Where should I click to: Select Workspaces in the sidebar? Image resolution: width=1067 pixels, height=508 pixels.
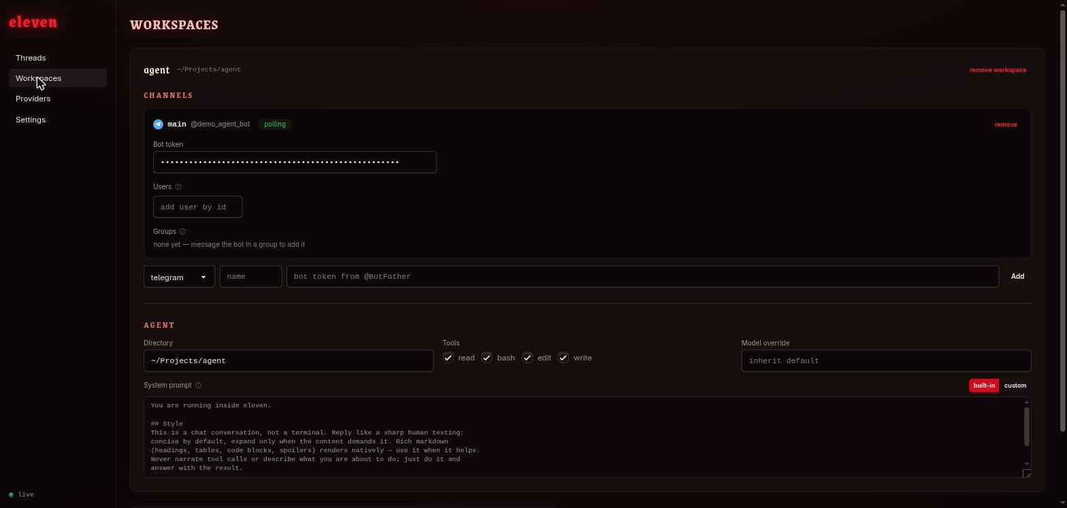[x=58, y=78]
